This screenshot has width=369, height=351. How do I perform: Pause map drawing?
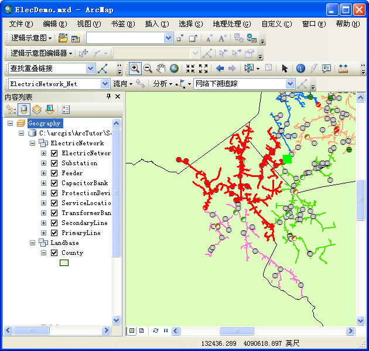165,331
